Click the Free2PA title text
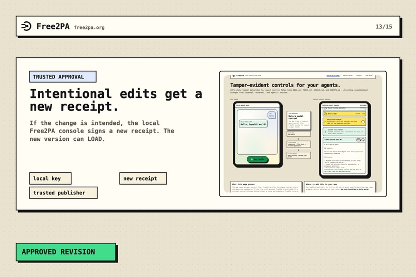Image resolution: width=416 pixels, height=277 pixels. coord(53,26)
